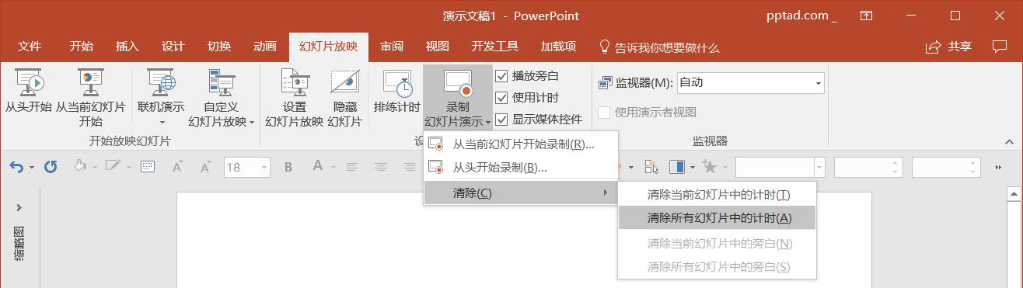1023x288 pixels.
Task: Switch to the Design (设计) tab
Action: pyautogui.click(x=173, y=47)
